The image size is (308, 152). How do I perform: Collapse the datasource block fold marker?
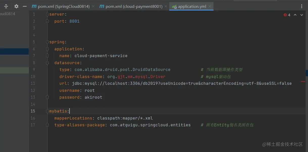(47, 63)
